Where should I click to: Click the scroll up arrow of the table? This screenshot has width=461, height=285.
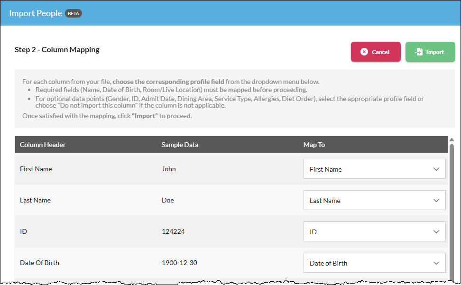[452, 140]
